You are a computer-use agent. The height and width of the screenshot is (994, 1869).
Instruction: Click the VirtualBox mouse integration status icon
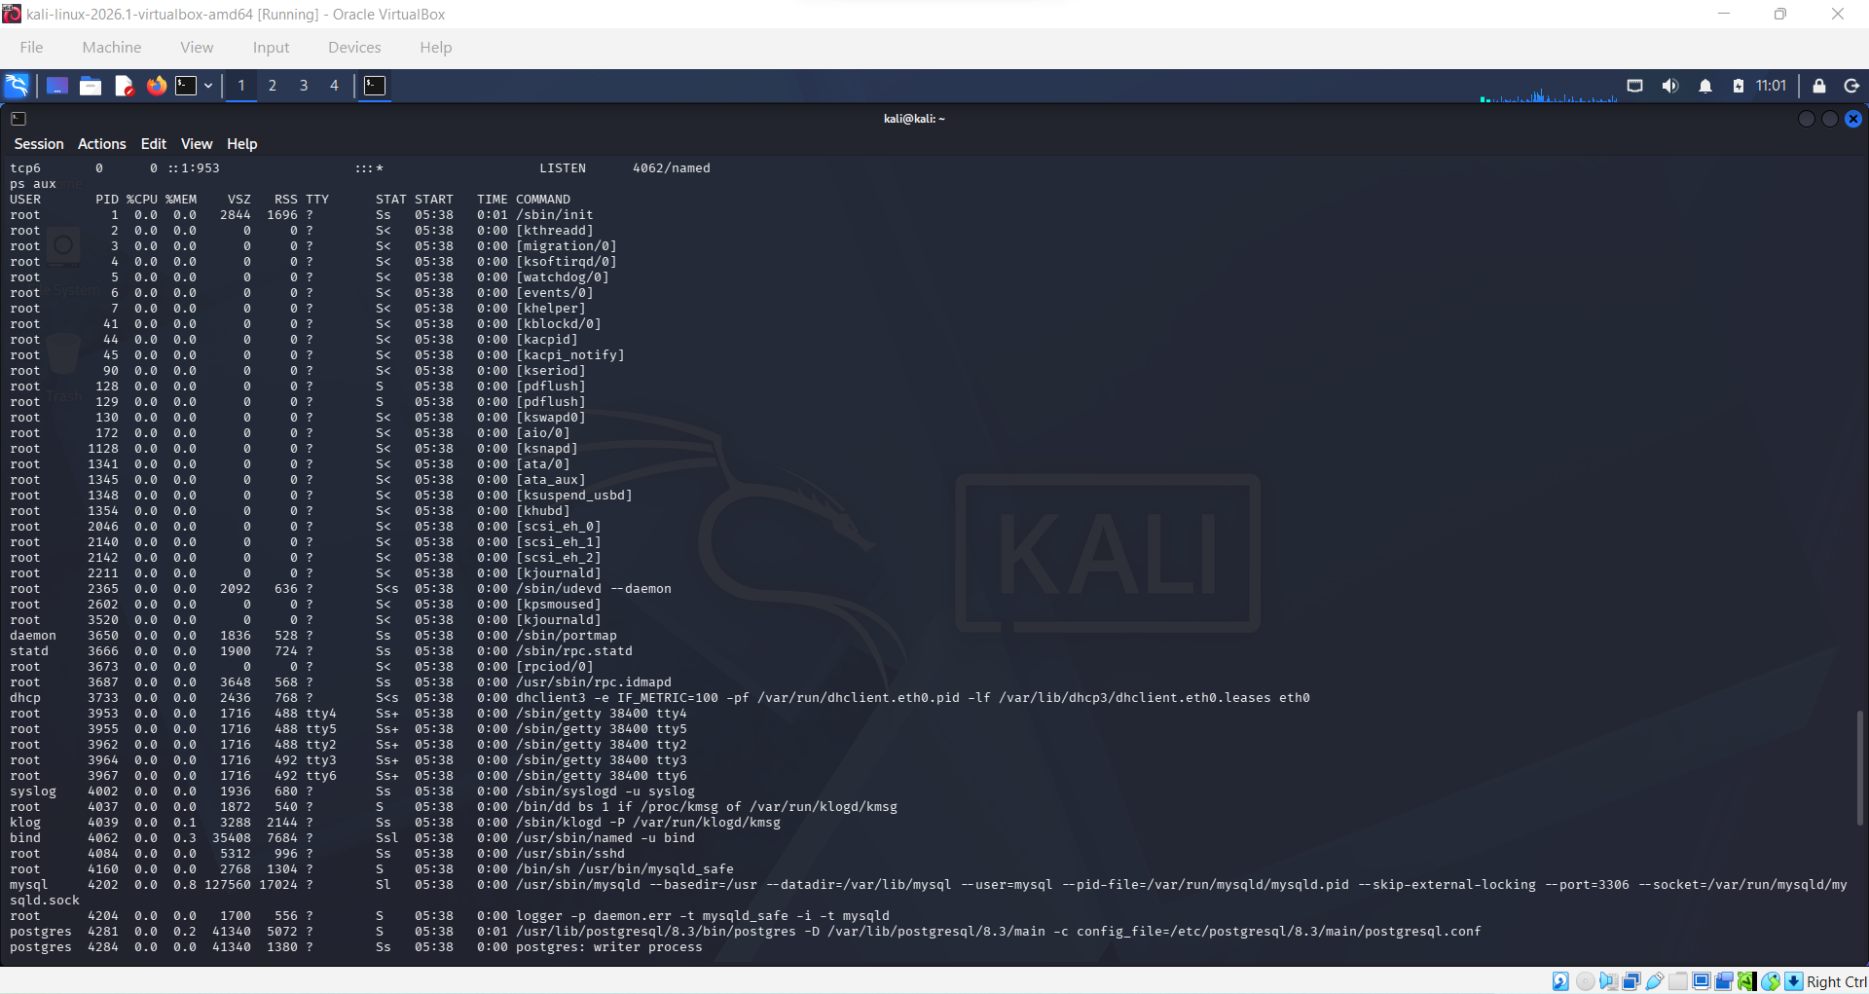tap(1771, 981)
